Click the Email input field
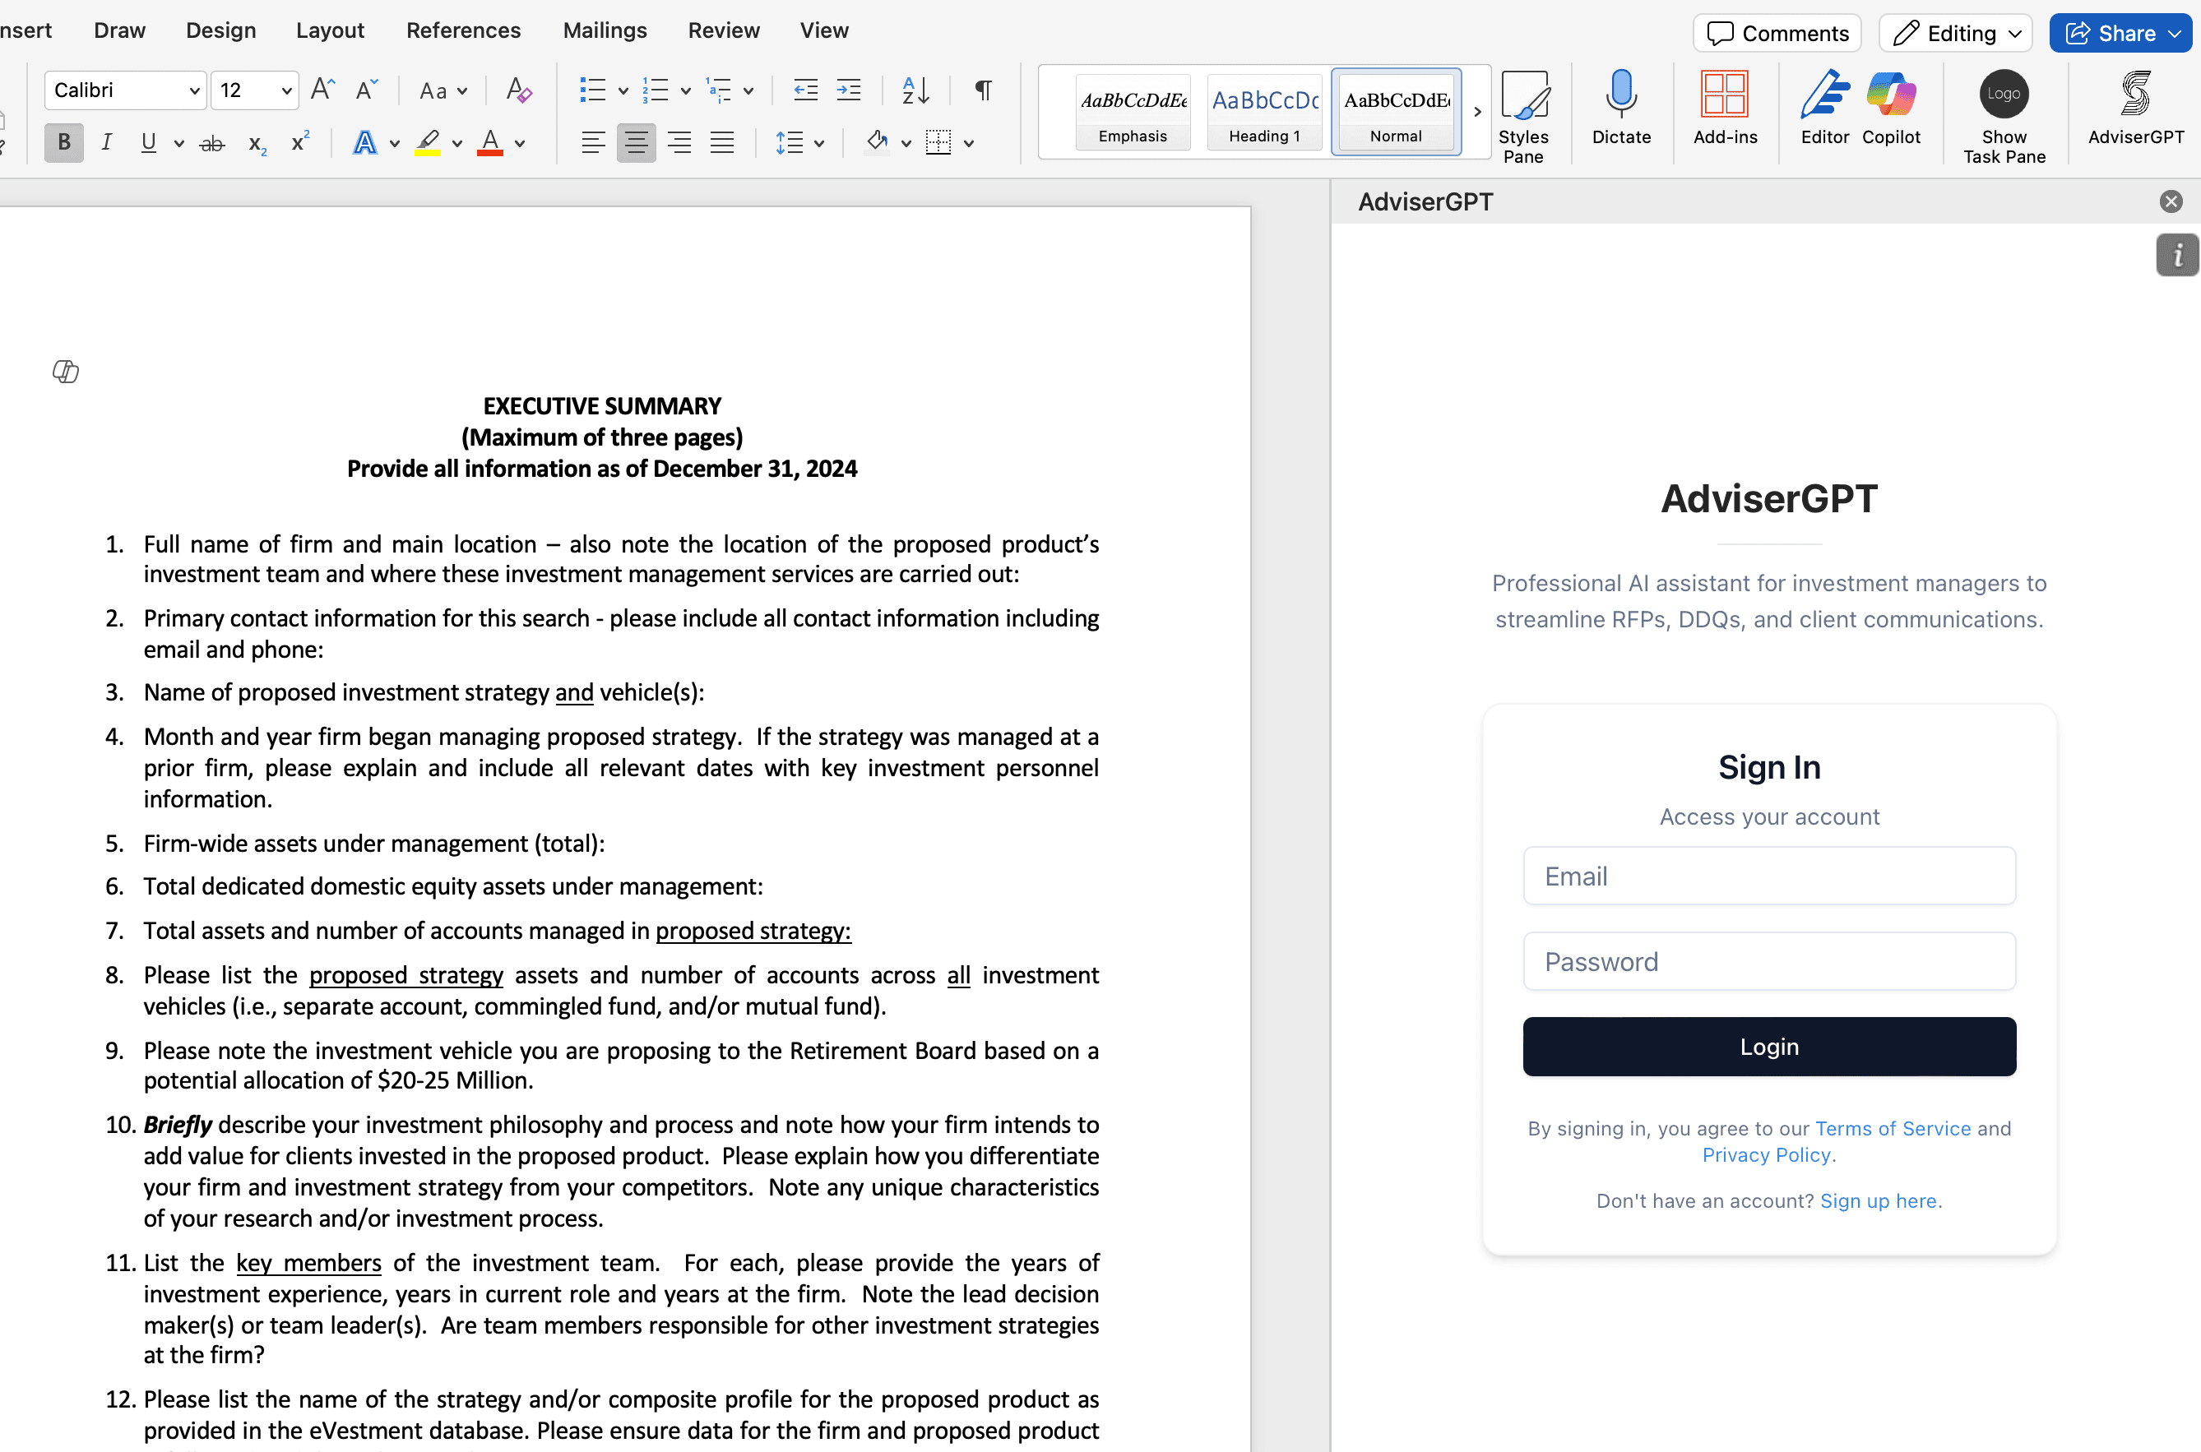The height and width of the screenshot is (1452, 2201). click(x=1768, y=876)
